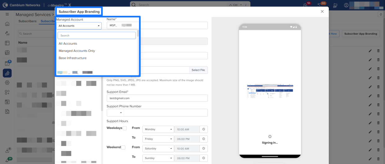Click the first row's edit pencil icon

pyautogui.click(x=370, y=51)
